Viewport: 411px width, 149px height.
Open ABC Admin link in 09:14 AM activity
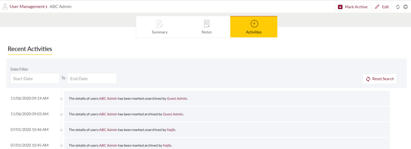[x=108, y=99]
